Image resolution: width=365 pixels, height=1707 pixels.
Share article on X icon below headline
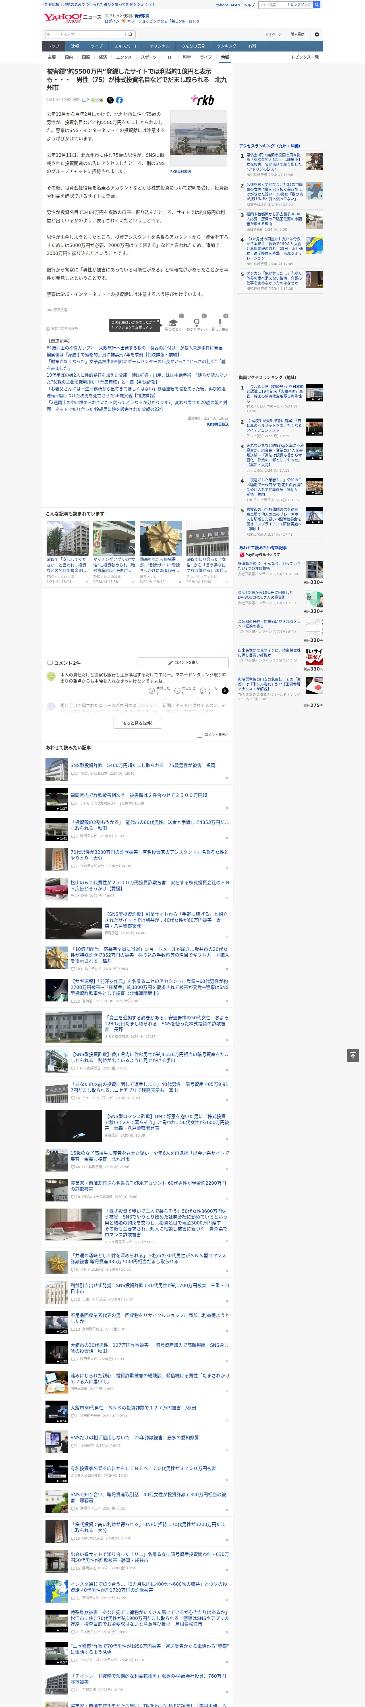[x=110, y=100]
